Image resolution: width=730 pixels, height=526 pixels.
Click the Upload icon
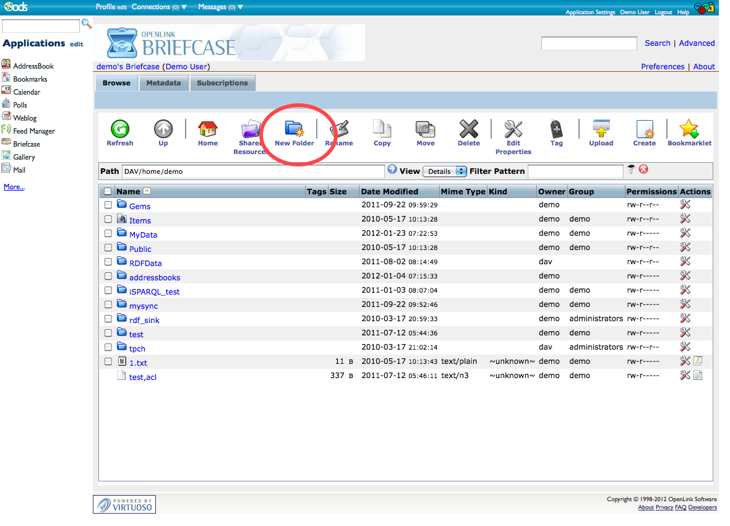pos(601,129)
